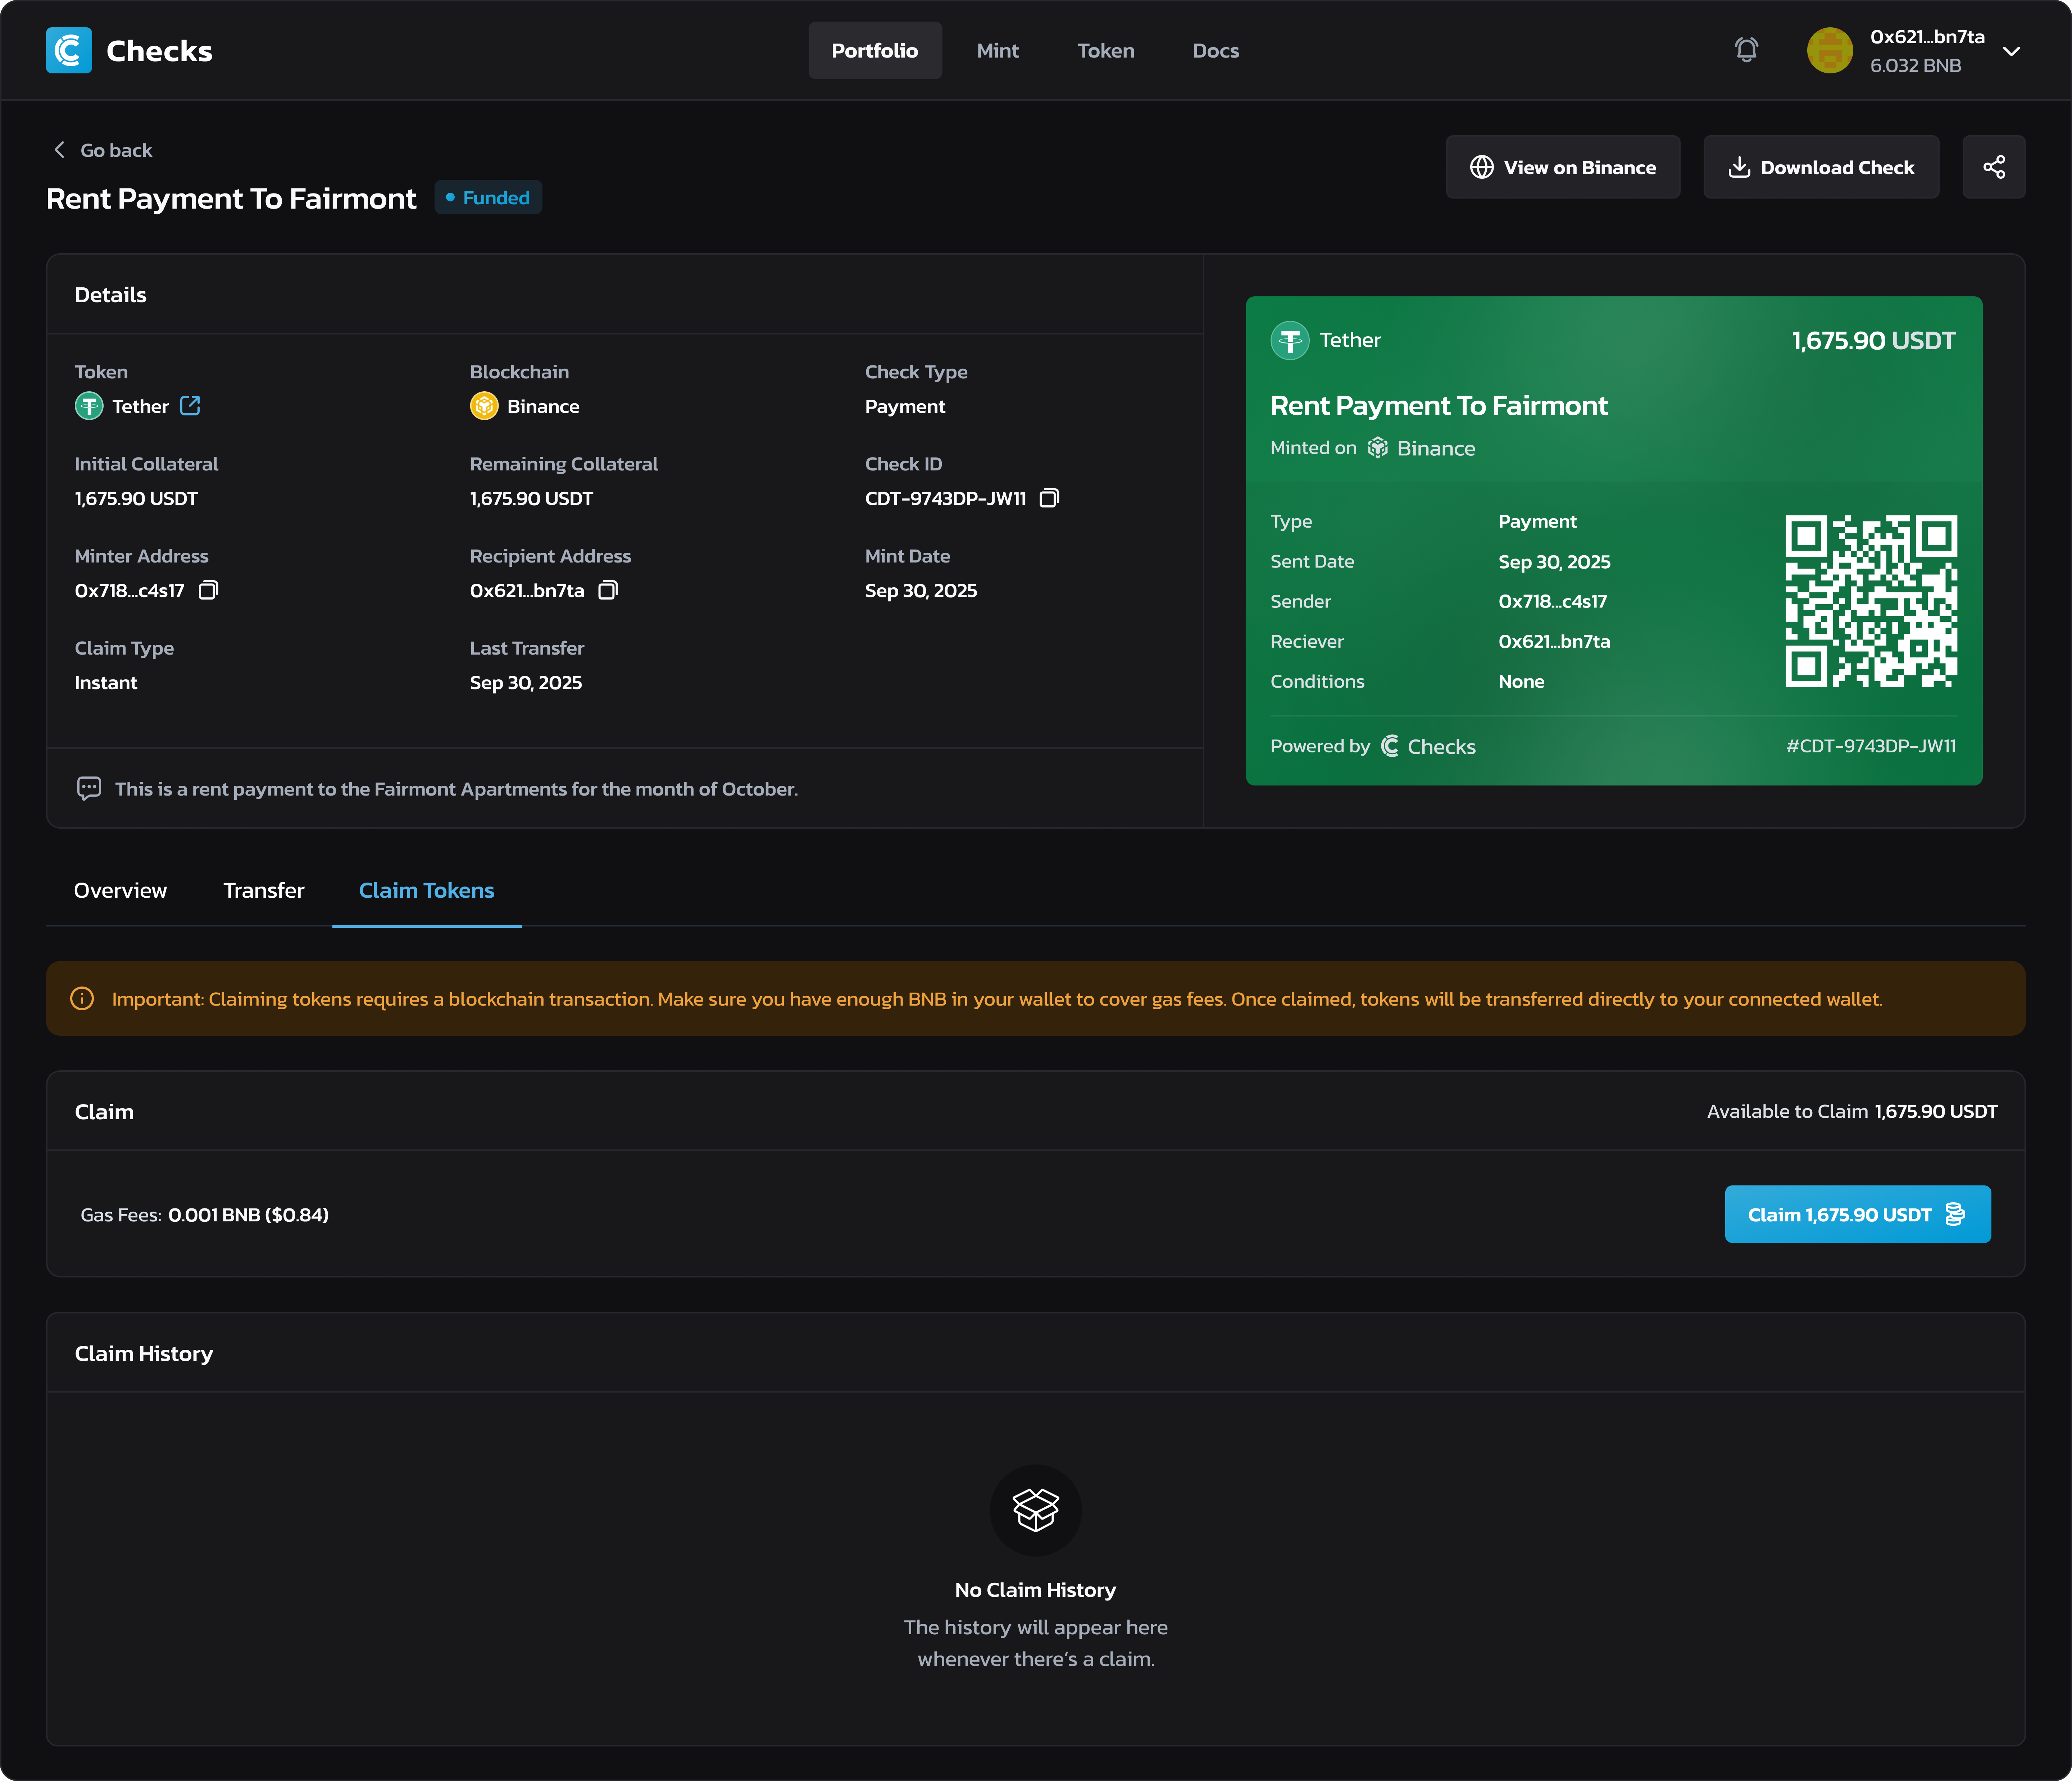Open the Docs page
Screen dimensions: 2072x1781
coord(1215,50)
